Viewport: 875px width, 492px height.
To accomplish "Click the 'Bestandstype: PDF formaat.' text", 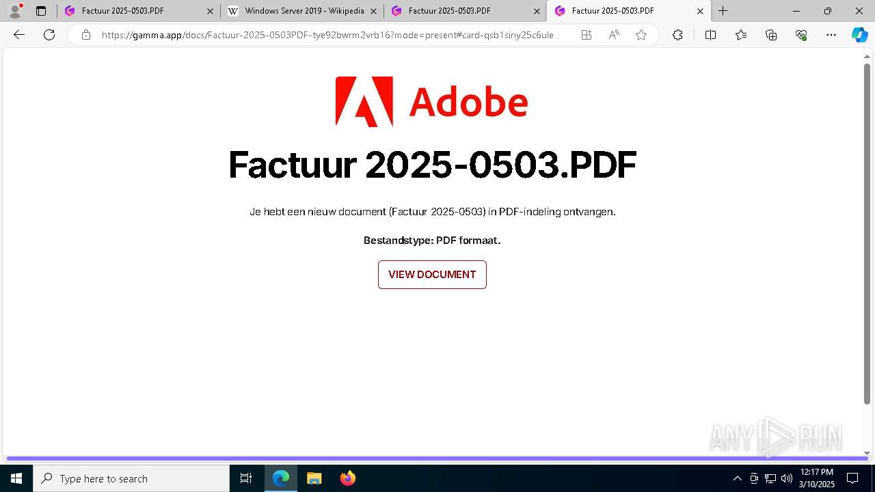I will (x=432, y=241).
